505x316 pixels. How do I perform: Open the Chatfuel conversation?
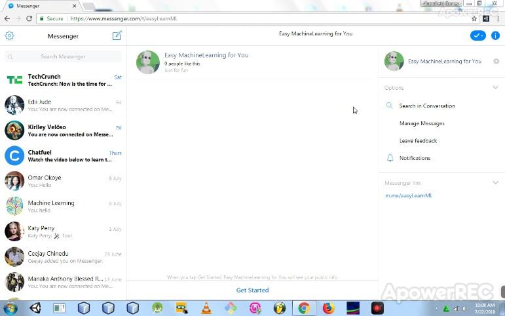point(63,155)
